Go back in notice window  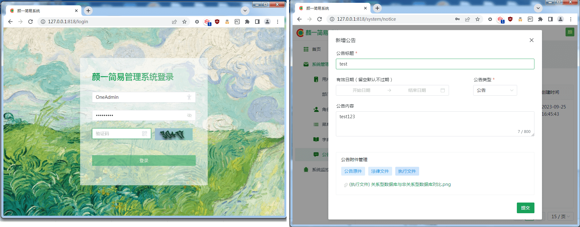[299, 19]
